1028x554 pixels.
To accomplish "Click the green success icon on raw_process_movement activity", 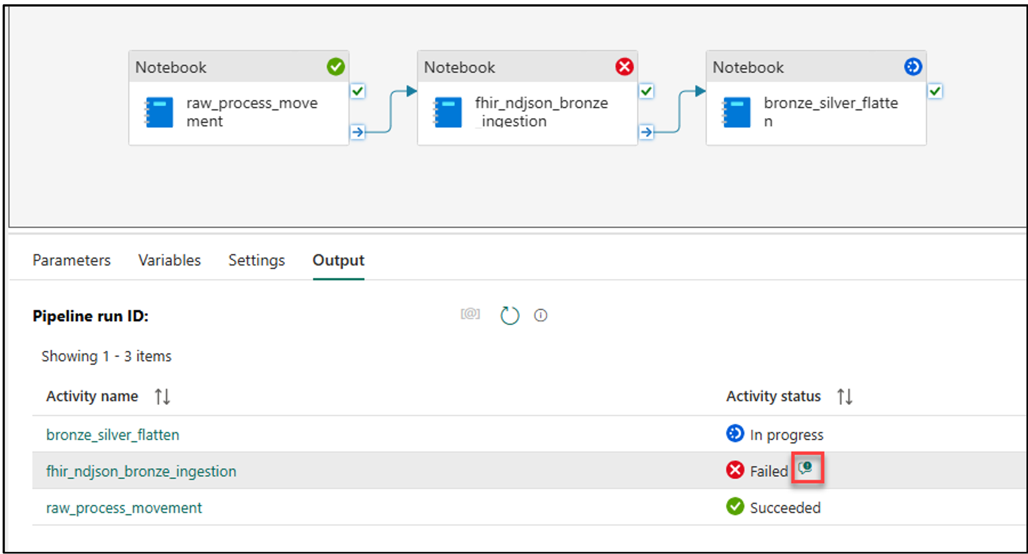I will (x=335, y=67).
